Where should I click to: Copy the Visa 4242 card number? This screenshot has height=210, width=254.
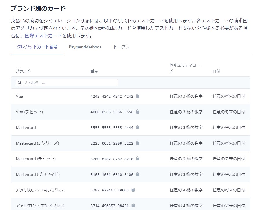click(x=138, y=96)
